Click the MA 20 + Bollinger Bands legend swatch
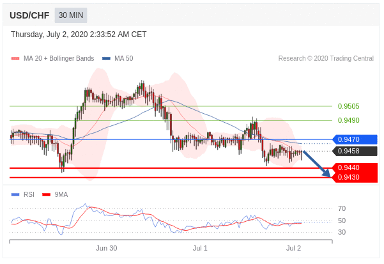Viewport: 384px width, 264px height. [15, 59]
